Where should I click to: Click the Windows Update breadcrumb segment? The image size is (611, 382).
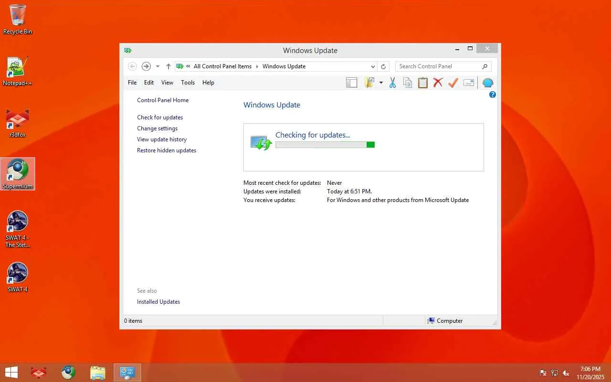(x=284, y=66)
